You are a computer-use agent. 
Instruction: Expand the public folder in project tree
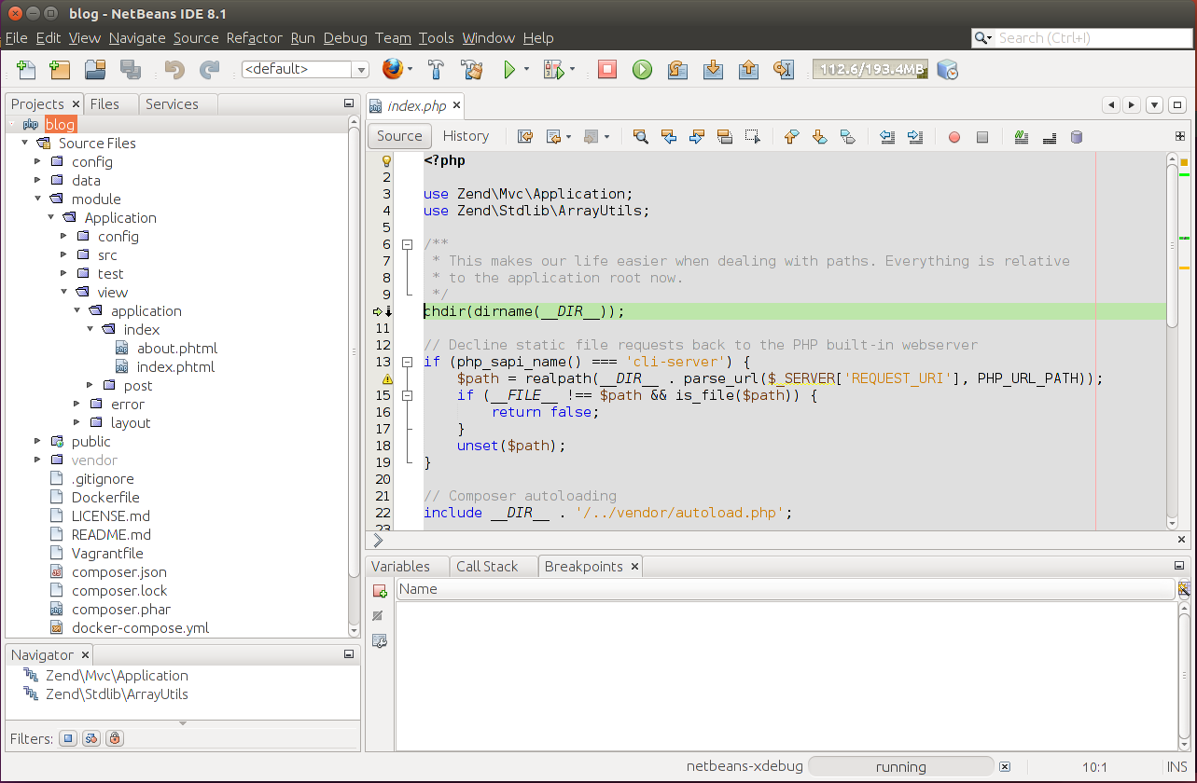pos(37,441)
